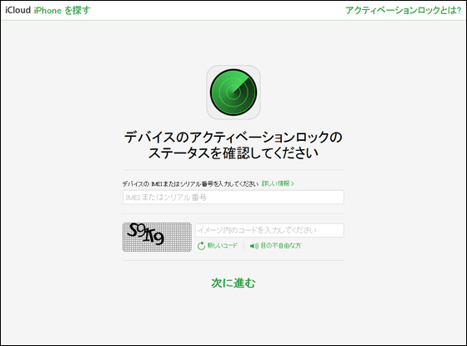
Task: Click iPhone を探す header title
Action: pyautogui.click(x=62, y=10)
